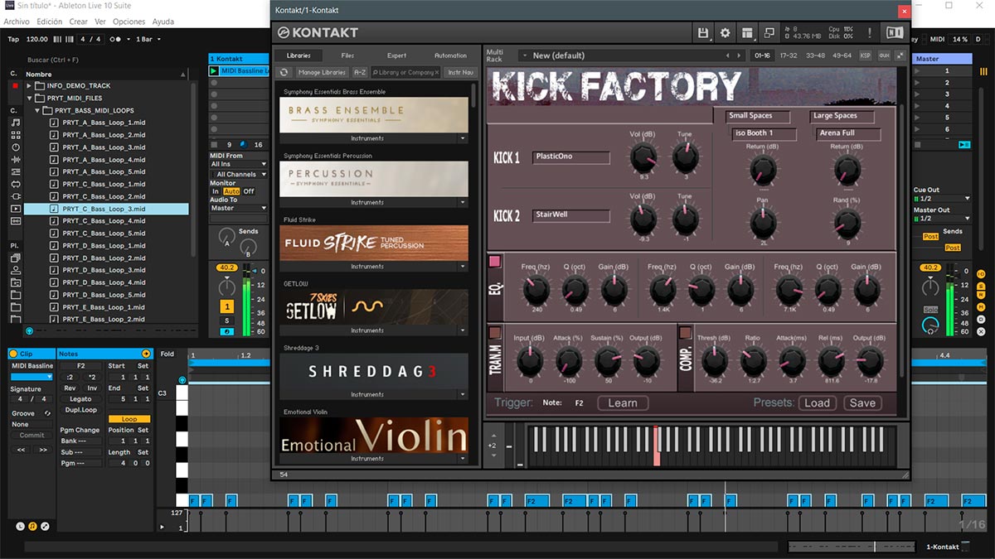
Task: Click the Manage Libraries button
Action: click(322, 73)
